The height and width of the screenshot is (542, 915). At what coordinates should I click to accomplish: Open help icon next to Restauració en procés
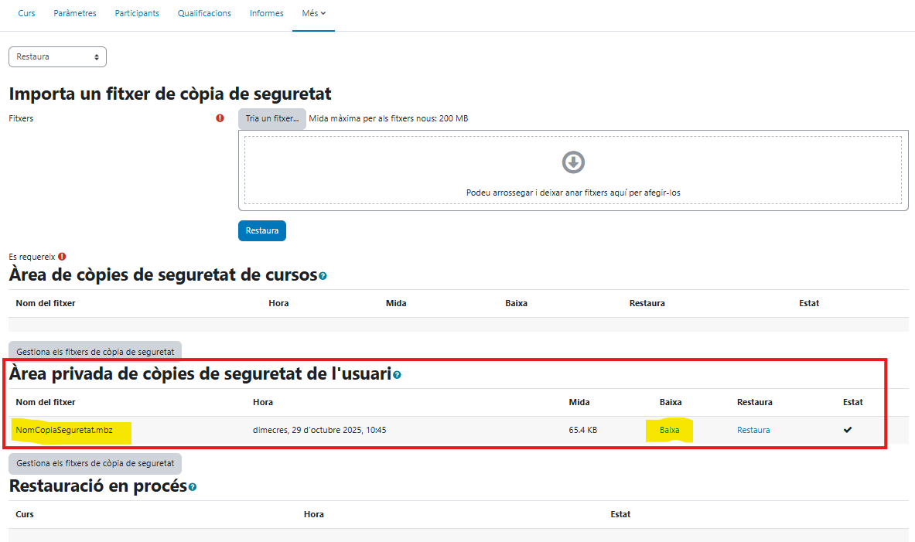[x=192, y=487]
